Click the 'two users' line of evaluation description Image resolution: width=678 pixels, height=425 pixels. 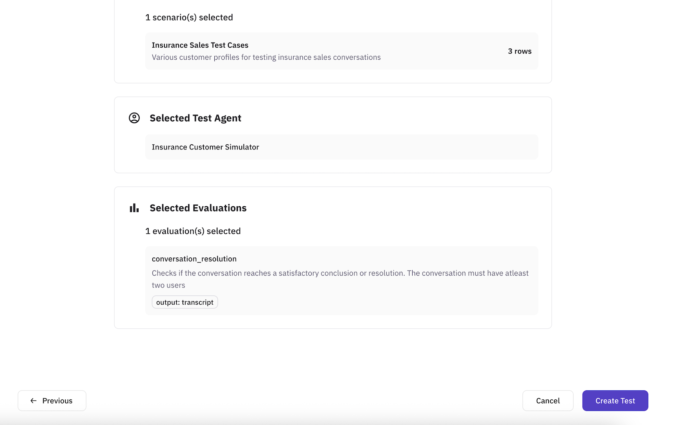coord(168,285)
